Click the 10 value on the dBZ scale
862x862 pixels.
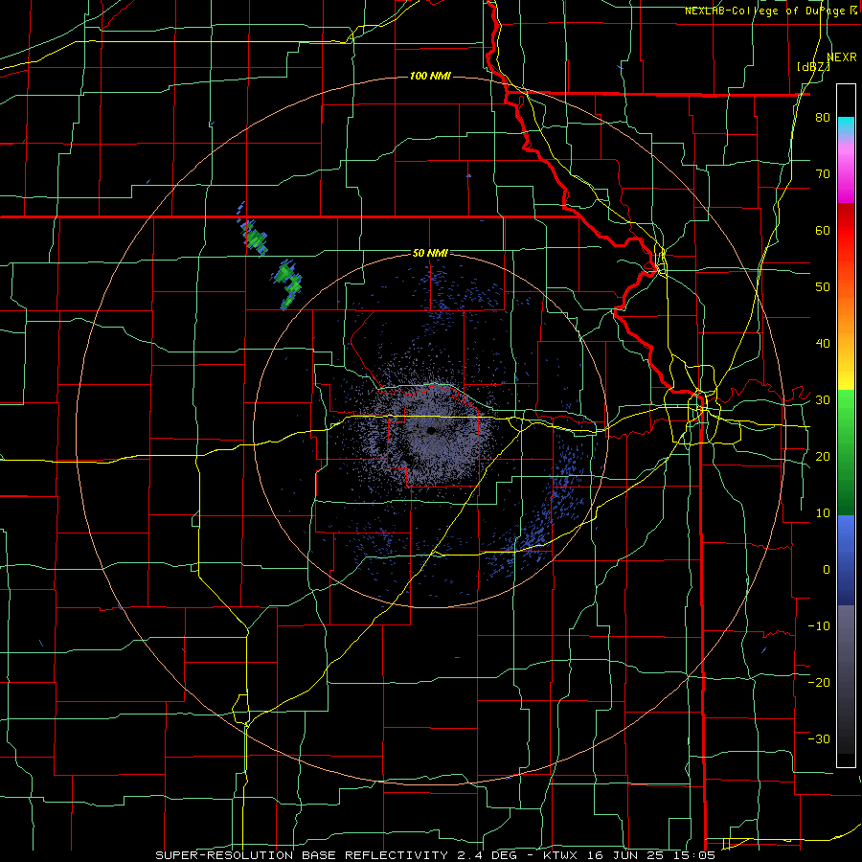click(x=823, y=513)
